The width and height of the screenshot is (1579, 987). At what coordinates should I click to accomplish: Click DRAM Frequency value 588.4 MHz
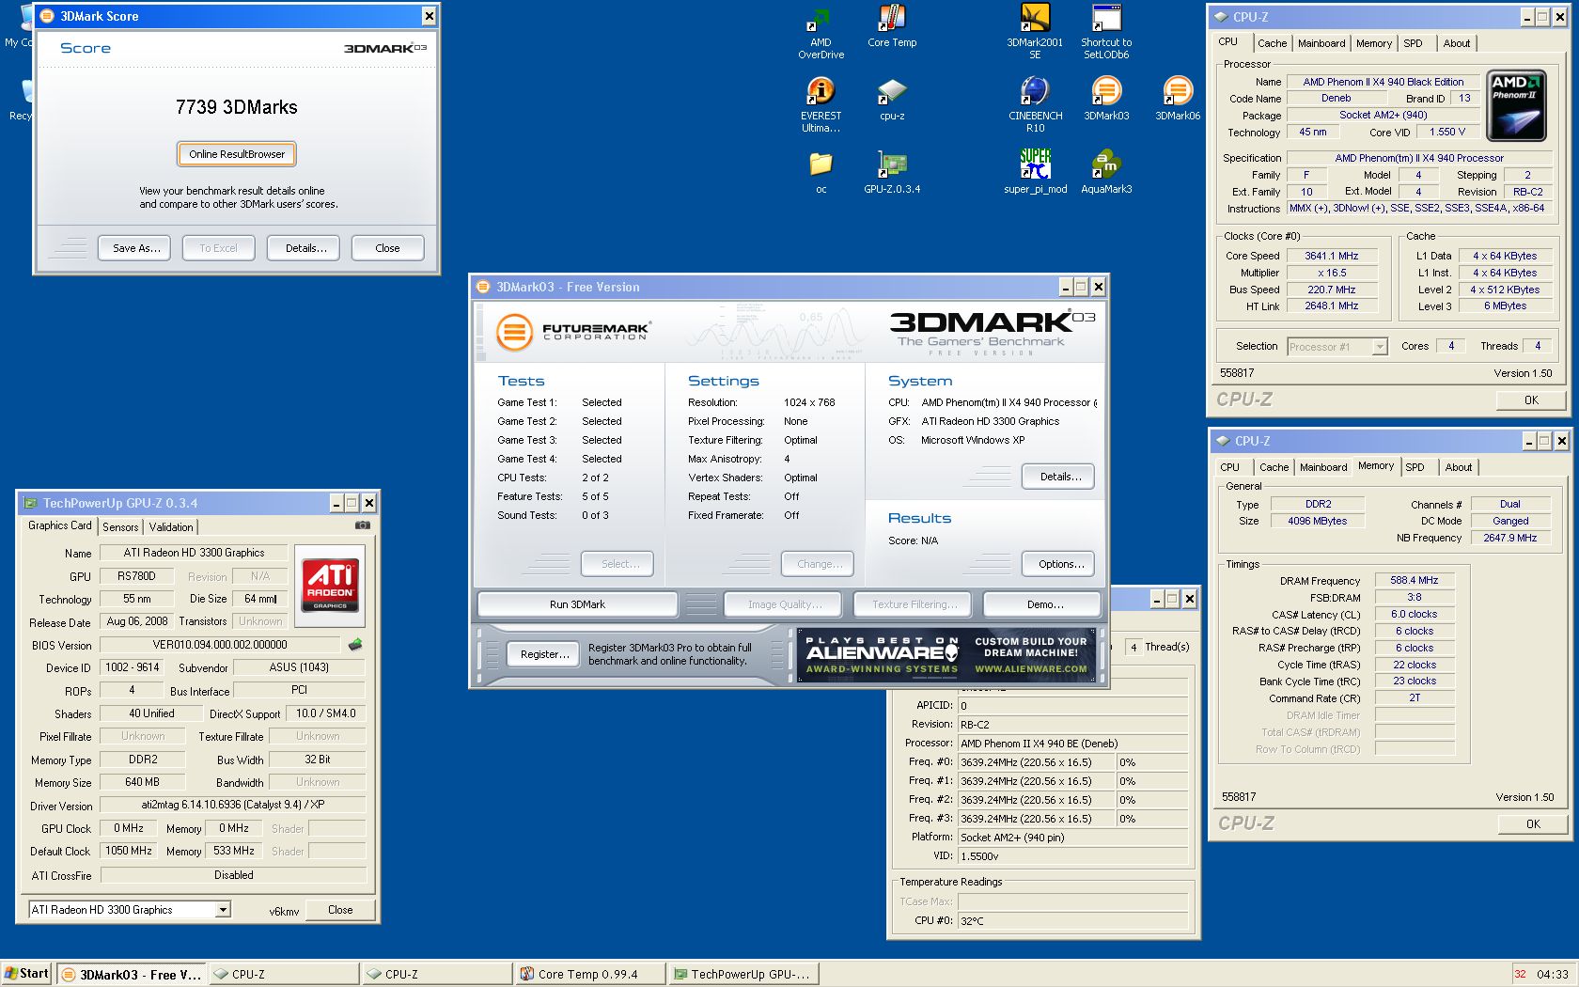coord(1415,581)
